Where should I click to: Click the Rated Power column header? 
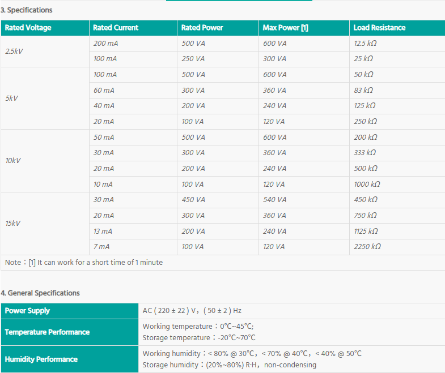(x=202, y=28)
